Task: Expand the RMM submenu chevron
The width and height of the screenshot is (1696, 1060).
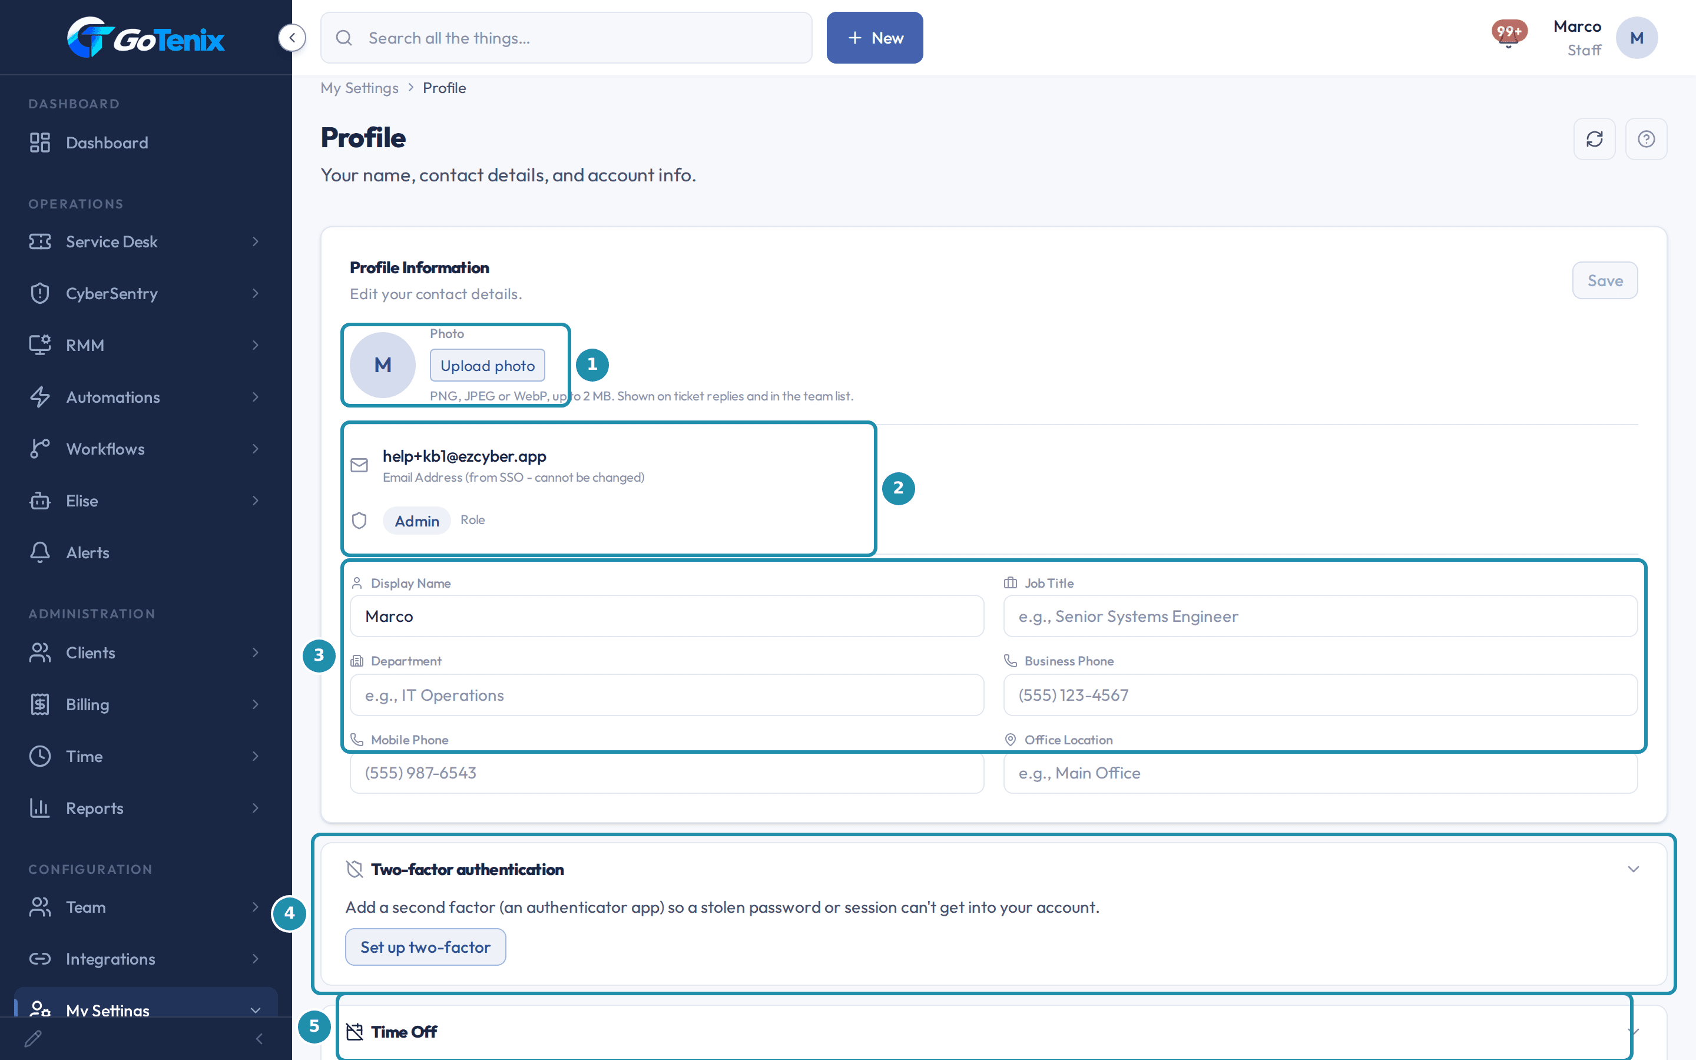Action: [255, 345]
